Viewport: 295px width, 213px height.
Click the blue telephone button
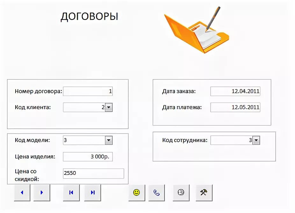pyautogui.click(x=156, y=192)
